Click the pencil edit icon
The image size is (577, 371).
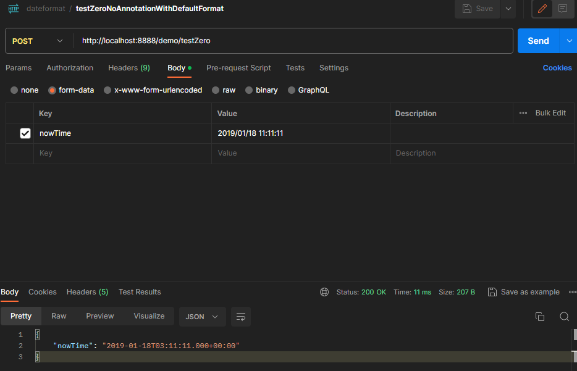tap(543, 9)
